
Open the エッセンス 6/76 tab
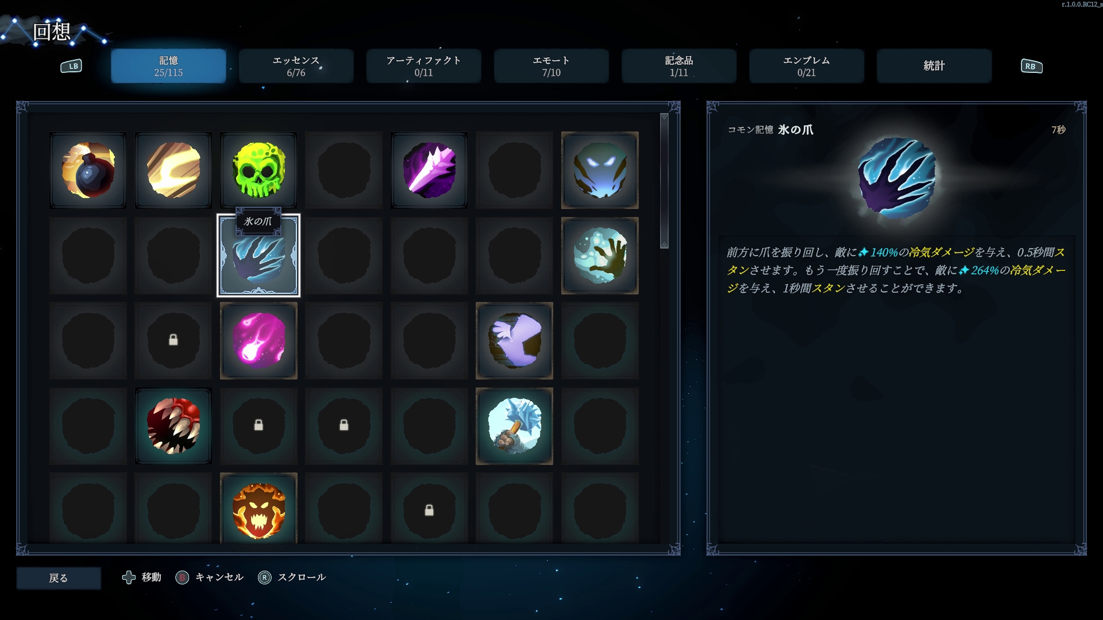[x=296, y=66]
